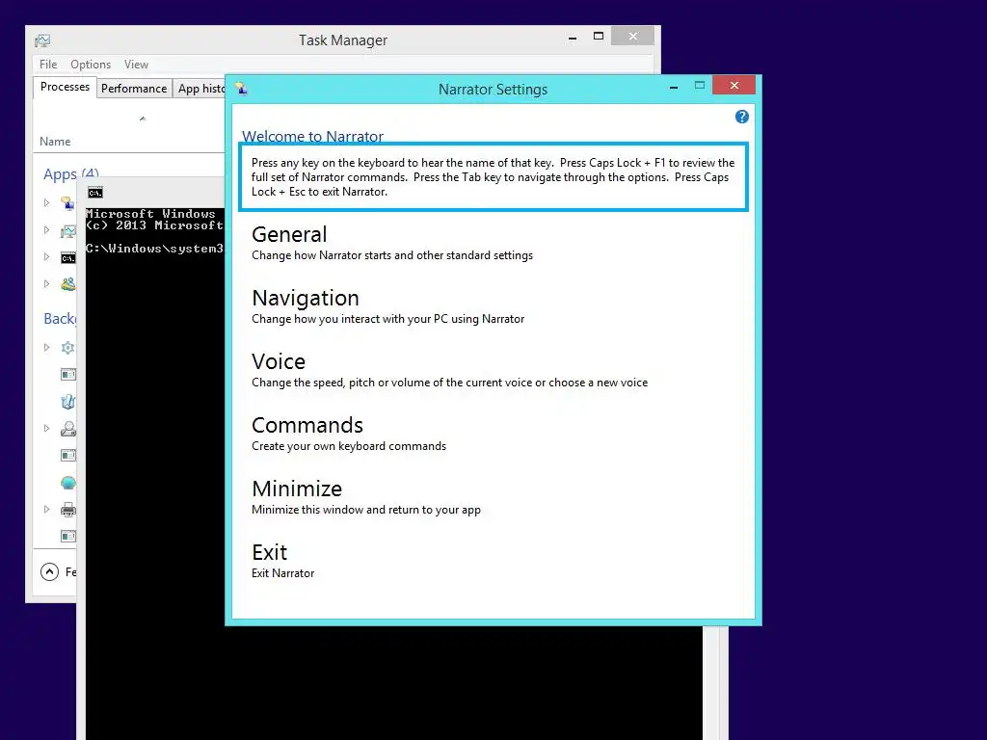Switch to the Performance tab
This screenshot has height=740, width=987.
(133, 88)
